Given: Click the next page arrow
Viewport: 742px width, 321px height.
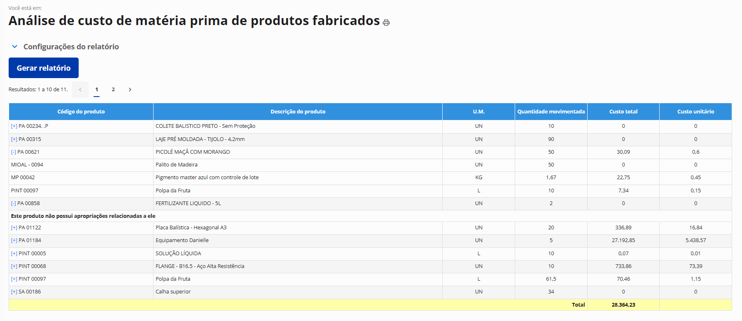Looking at the screenshot, I should (130, 90).
